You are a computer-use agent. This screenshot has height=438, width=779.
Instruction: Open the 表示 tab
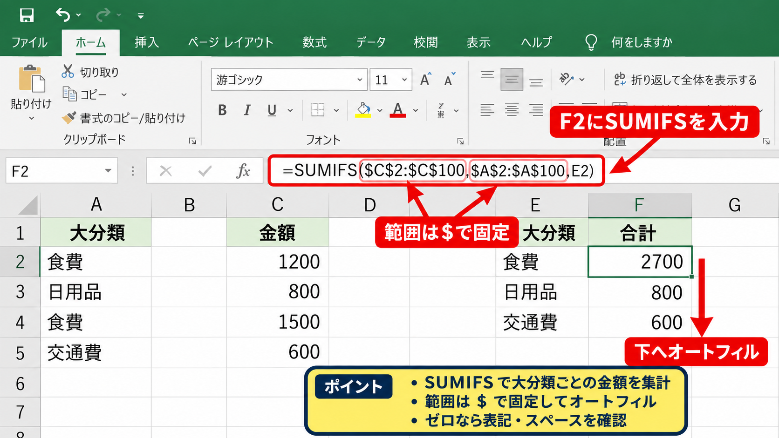478,42
